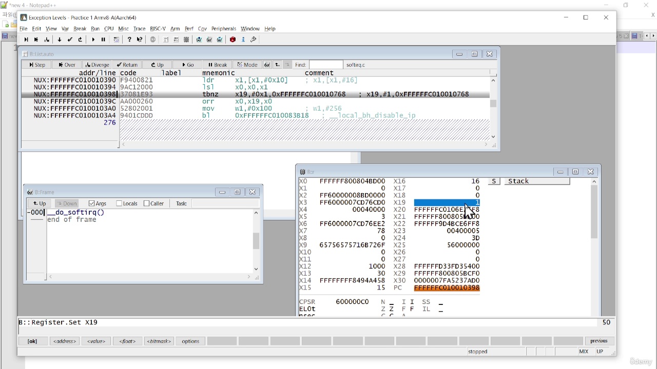Viewport: 657px width, 369px height.
Task: Open the Trace menu
Action: tap(139, 29)
